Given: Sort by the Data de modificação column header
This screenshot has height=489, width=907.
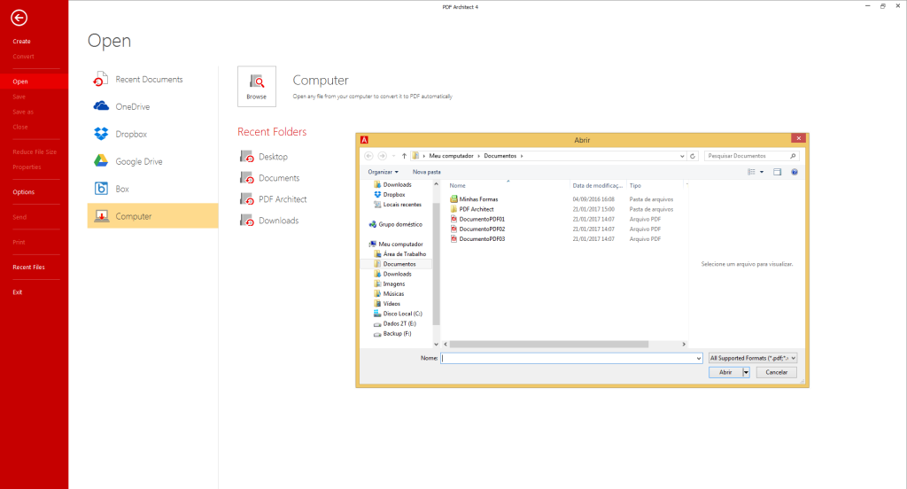Looking at the screenshot, I should (598, 186).
